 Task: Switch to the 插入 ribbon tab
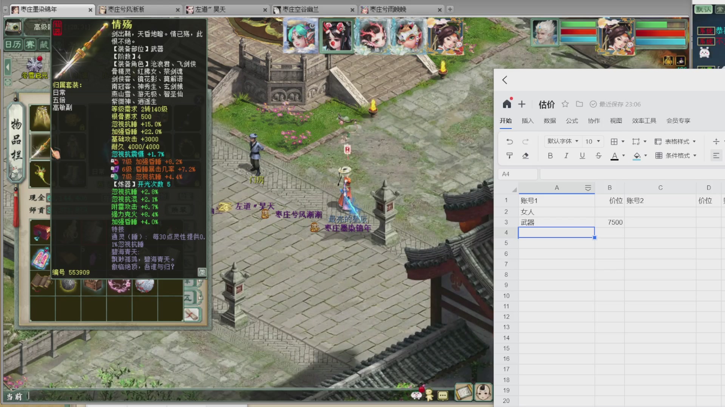click(528, 121)
